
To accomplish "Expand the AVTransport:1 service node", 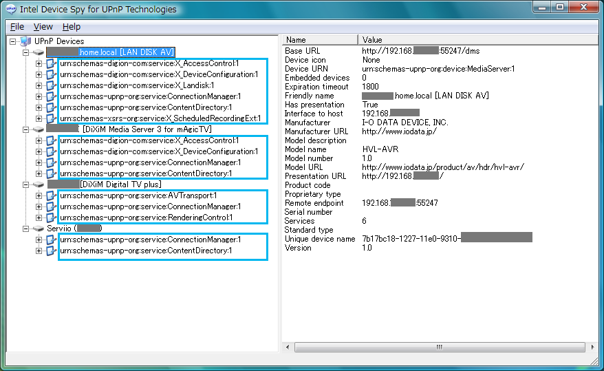I will pos(39,195).
